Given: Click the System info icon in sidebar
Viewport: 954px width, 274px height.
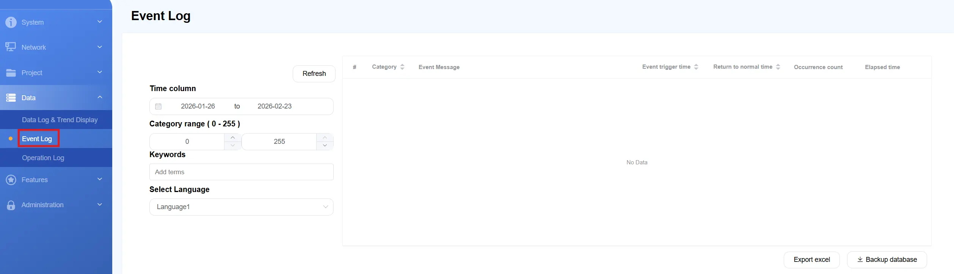Looking at the screenshot, I should 11,22.
